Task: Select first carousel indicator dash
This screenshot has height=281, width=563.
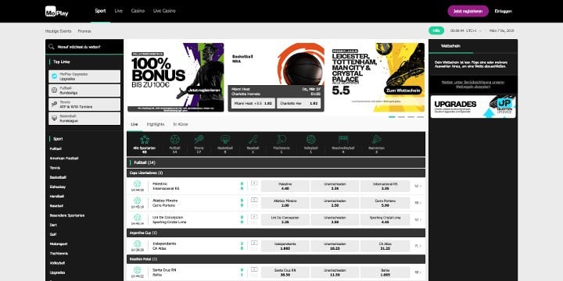Action: coord(392,117)
